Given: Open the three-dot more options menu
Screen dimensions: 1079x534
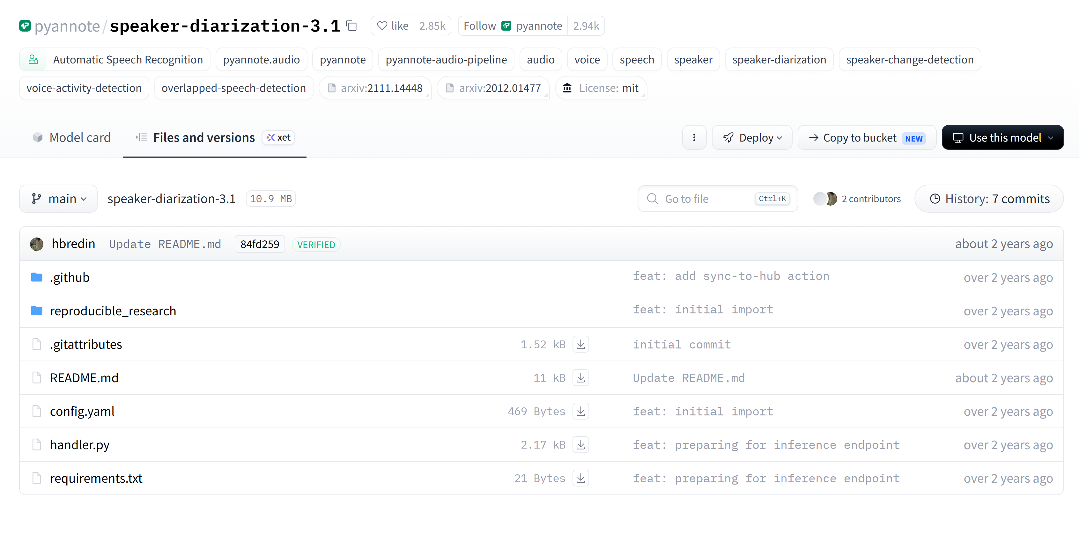Looking at the screenshot, I should pyautogui.click(x=694, y=137).
